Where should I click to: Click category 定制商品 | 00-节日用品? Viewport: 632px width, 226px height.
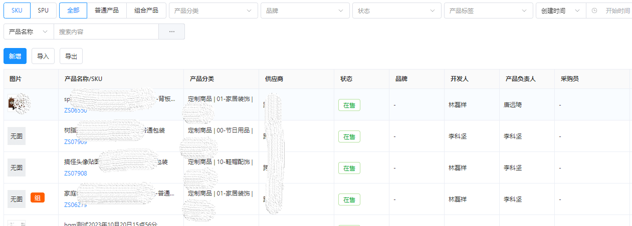[221, 130]
